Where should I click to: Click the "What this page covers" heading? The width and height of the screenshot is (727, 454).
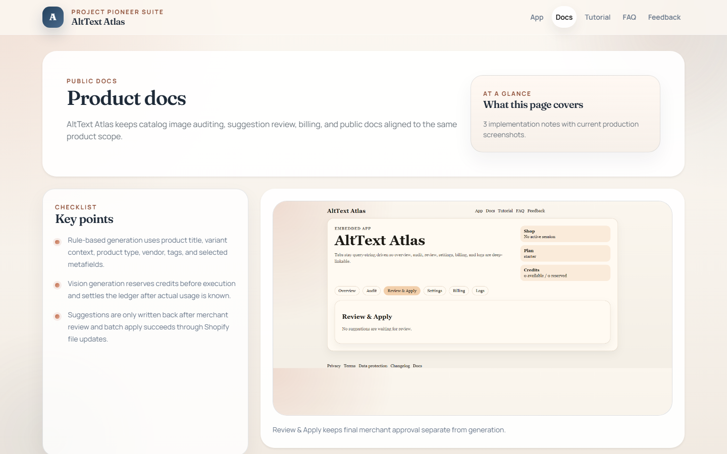[533, 105]
